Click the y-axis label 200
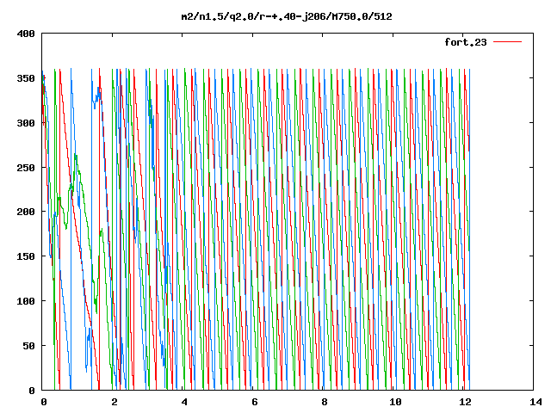Viewport: 551px width, 413px height. pyautogui.click(x=26, y=212)
